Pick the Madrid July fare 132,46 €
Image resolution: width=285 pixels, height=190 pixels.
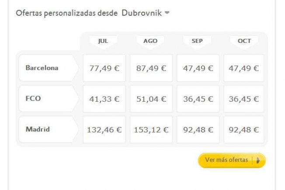104,130
